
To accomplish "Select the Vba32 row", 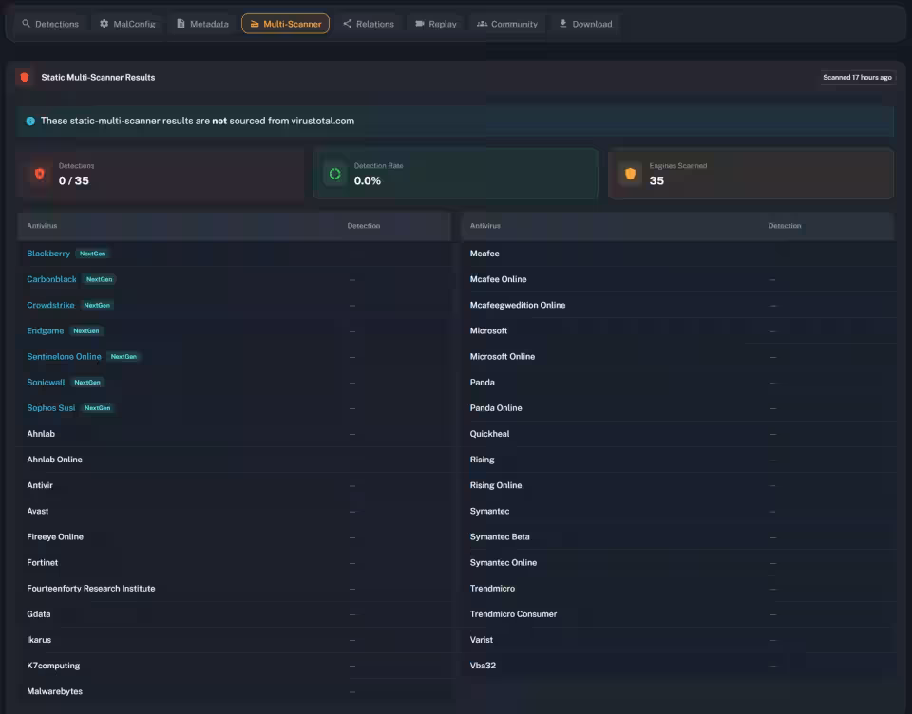I will 678,666.
